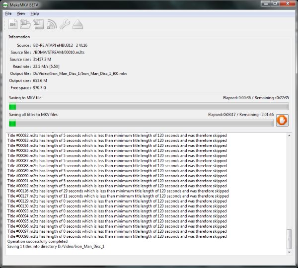
Task: Click output file path Iron_Man_Disc_1_t00.mkv
Action: tap(80, 73)
